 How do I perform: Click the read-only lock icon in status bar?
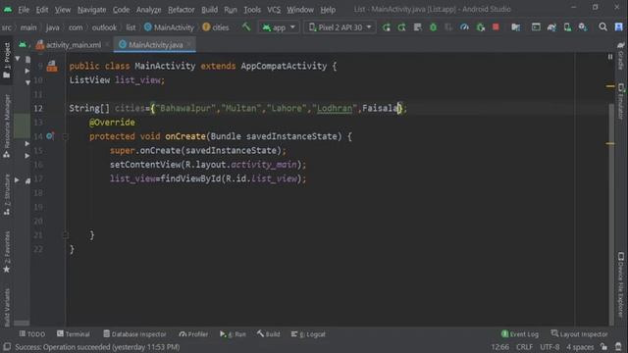click(604, 346)
